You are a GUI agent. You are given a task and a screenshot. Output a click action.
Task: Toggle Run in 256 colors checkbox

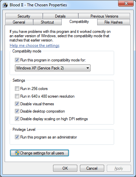pos(17,88)
